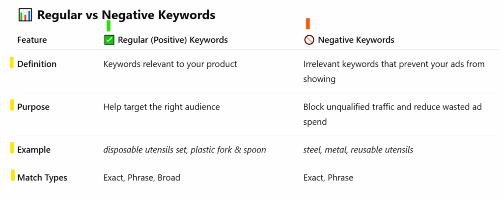Click the orange marker above Negative Keywords column
Viewport: 503px width, 201px height.
coord(308,23)
